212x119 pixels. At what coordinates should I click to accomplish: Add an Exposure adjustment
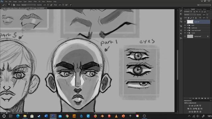point(197,106)
